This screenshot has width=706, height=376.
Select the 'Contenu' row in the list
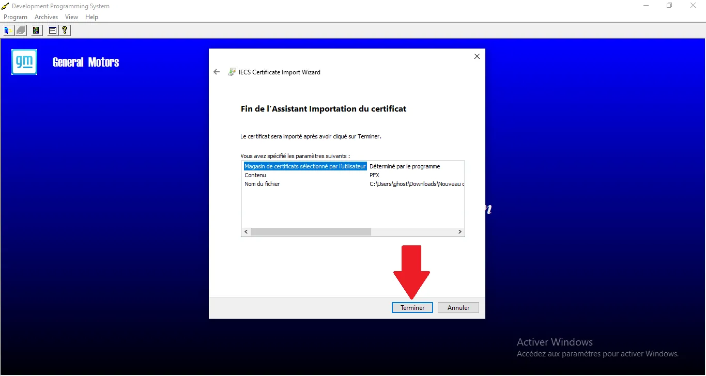pyautogui.click(x=255, y=175)
